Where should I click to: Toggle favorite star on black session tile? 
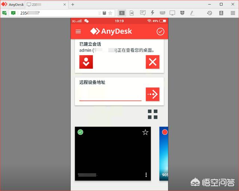[x=145, y=132]
